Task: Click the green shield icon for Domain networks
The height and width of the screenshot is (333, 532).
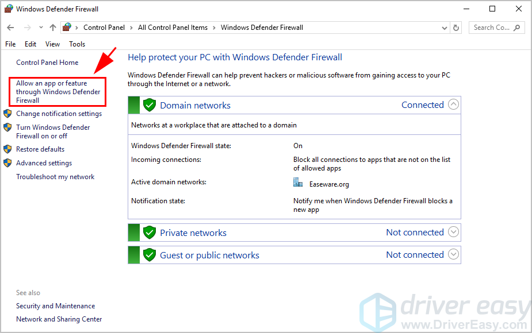Action: (x=150, y=105)
